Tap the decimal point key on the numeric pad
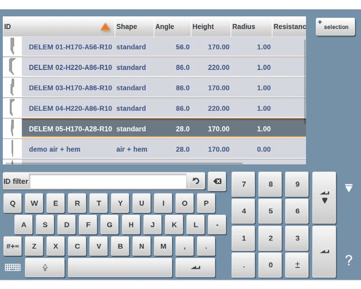The height and width of the screenshot is (289, 361). tap(243, 265)
